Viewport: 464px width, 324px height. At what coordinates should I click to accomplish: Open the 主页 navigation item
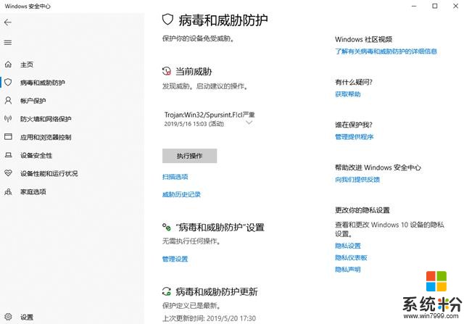27,65
